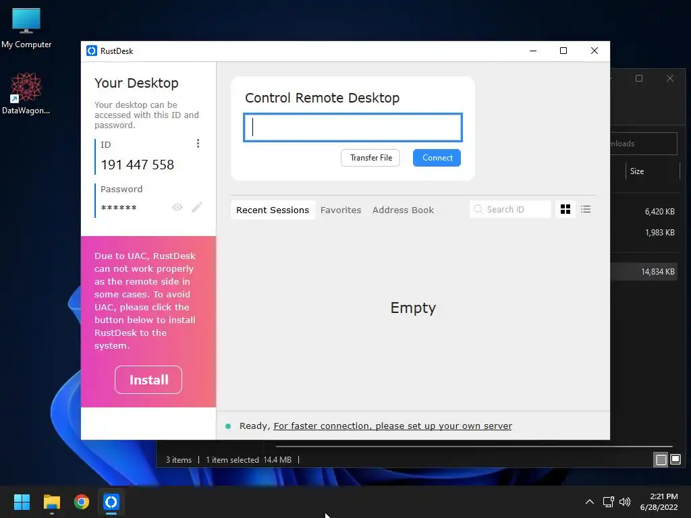Minimize the RustDesk window

coord(533,51)
